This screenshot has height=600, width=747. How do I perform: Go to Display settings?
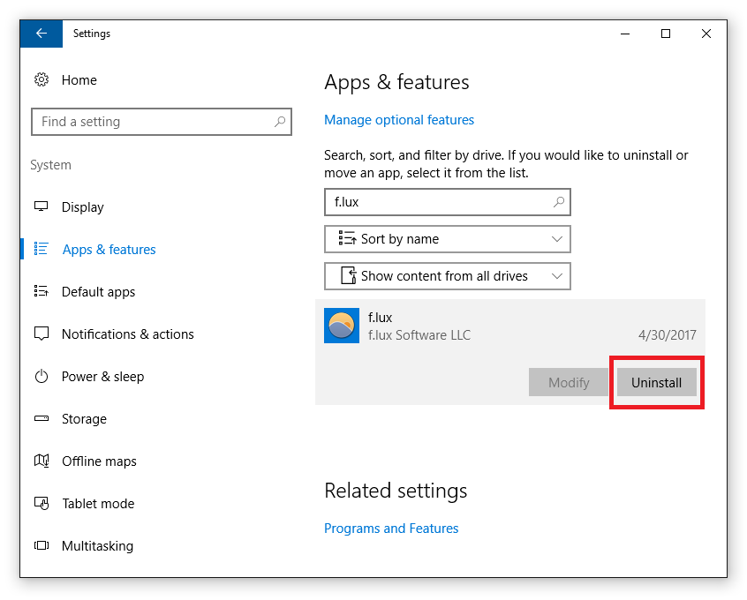point(82,207)
